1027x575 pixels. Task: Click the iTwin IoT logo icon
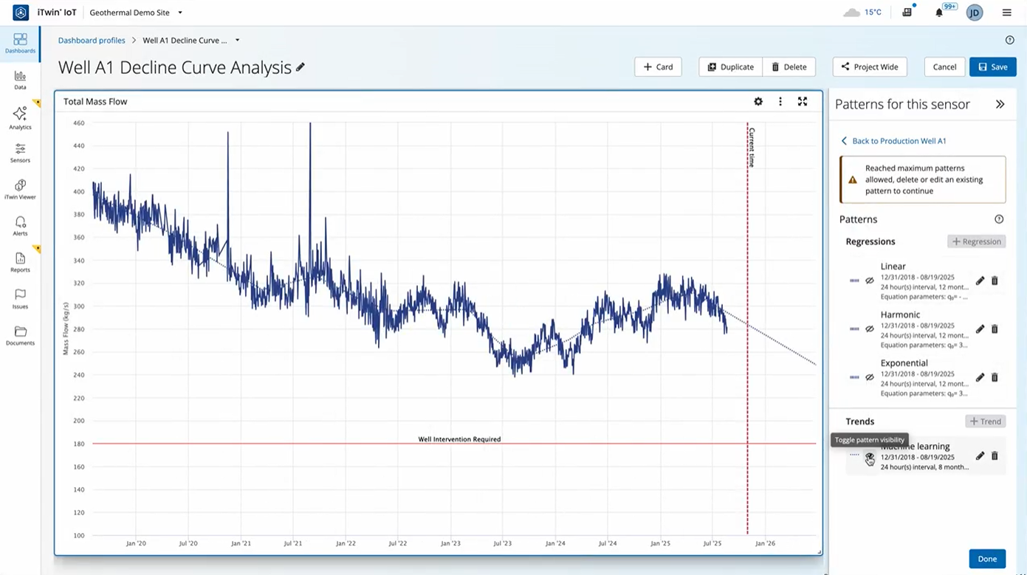(x=21, y=13)
